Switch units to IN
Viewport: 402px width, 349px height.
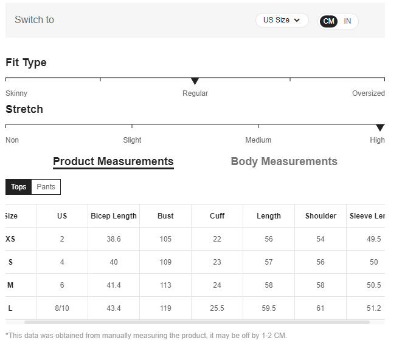tap(347, 21)
